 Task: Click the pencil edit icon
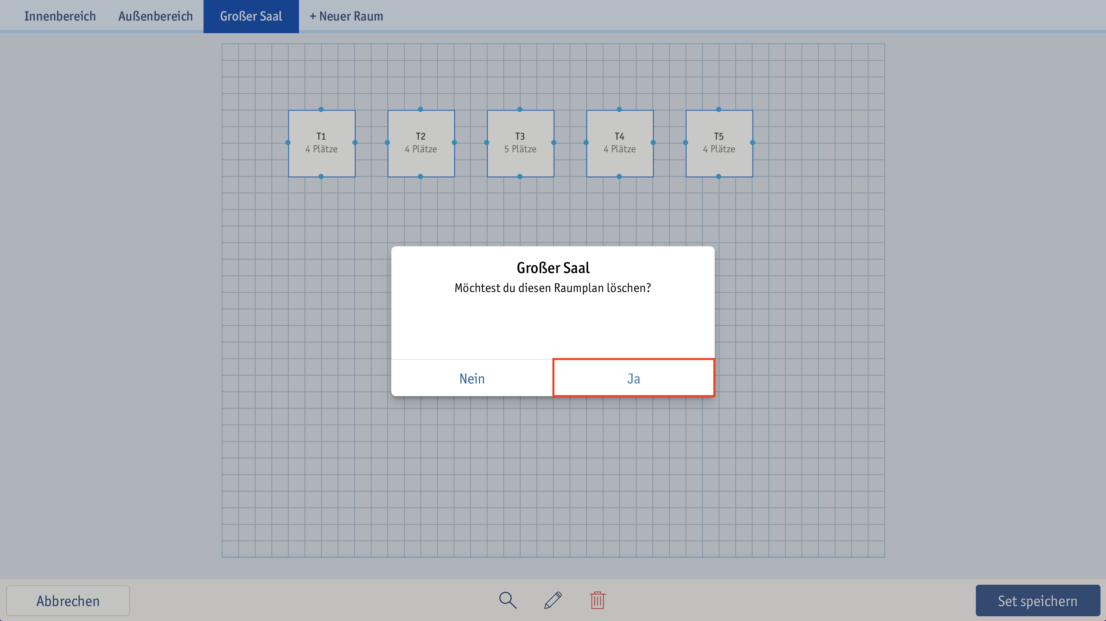click(x=553, y=600)
